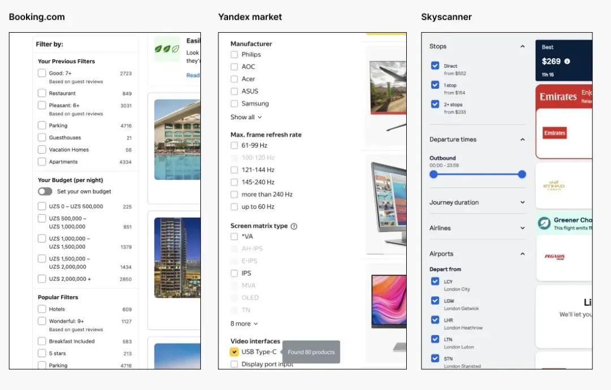Open the hotel photo with swimming pool
The image size is (611, 390).
(x=177, y=140)
